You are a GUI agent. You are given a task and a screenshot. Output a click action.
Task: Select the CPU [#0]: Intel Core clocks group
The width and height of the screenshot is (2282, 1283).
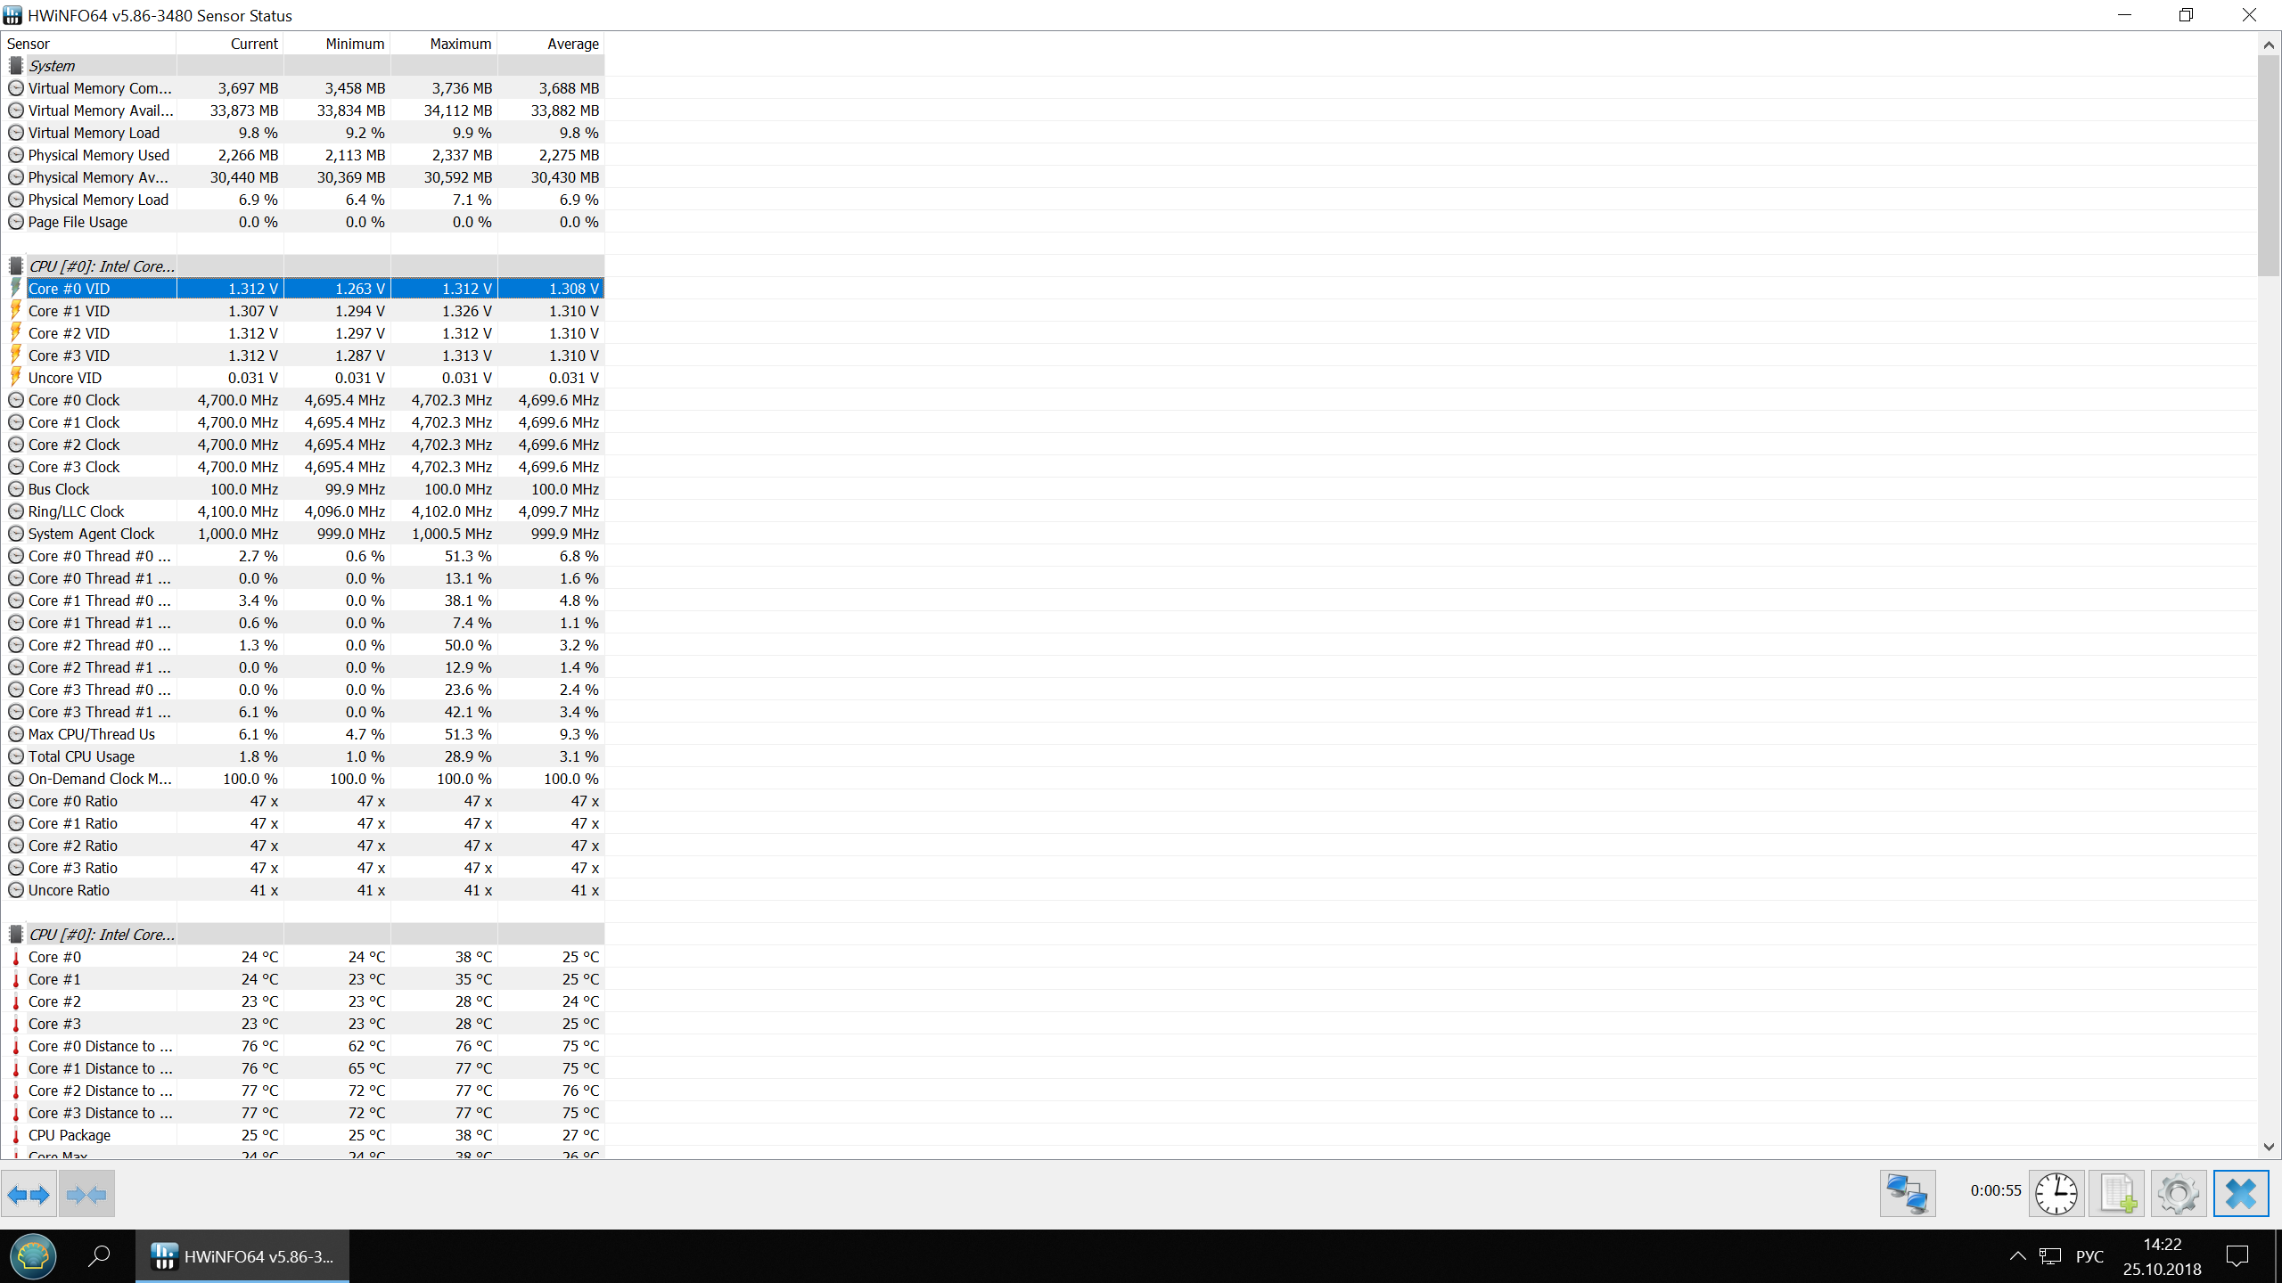click(x=101, y=266)
